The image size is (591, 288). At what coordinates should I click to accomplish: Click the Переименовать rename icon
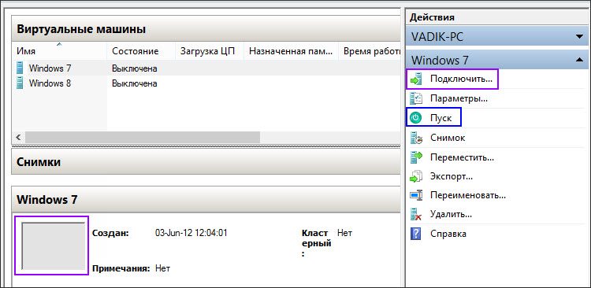click(x=416, y=195)
